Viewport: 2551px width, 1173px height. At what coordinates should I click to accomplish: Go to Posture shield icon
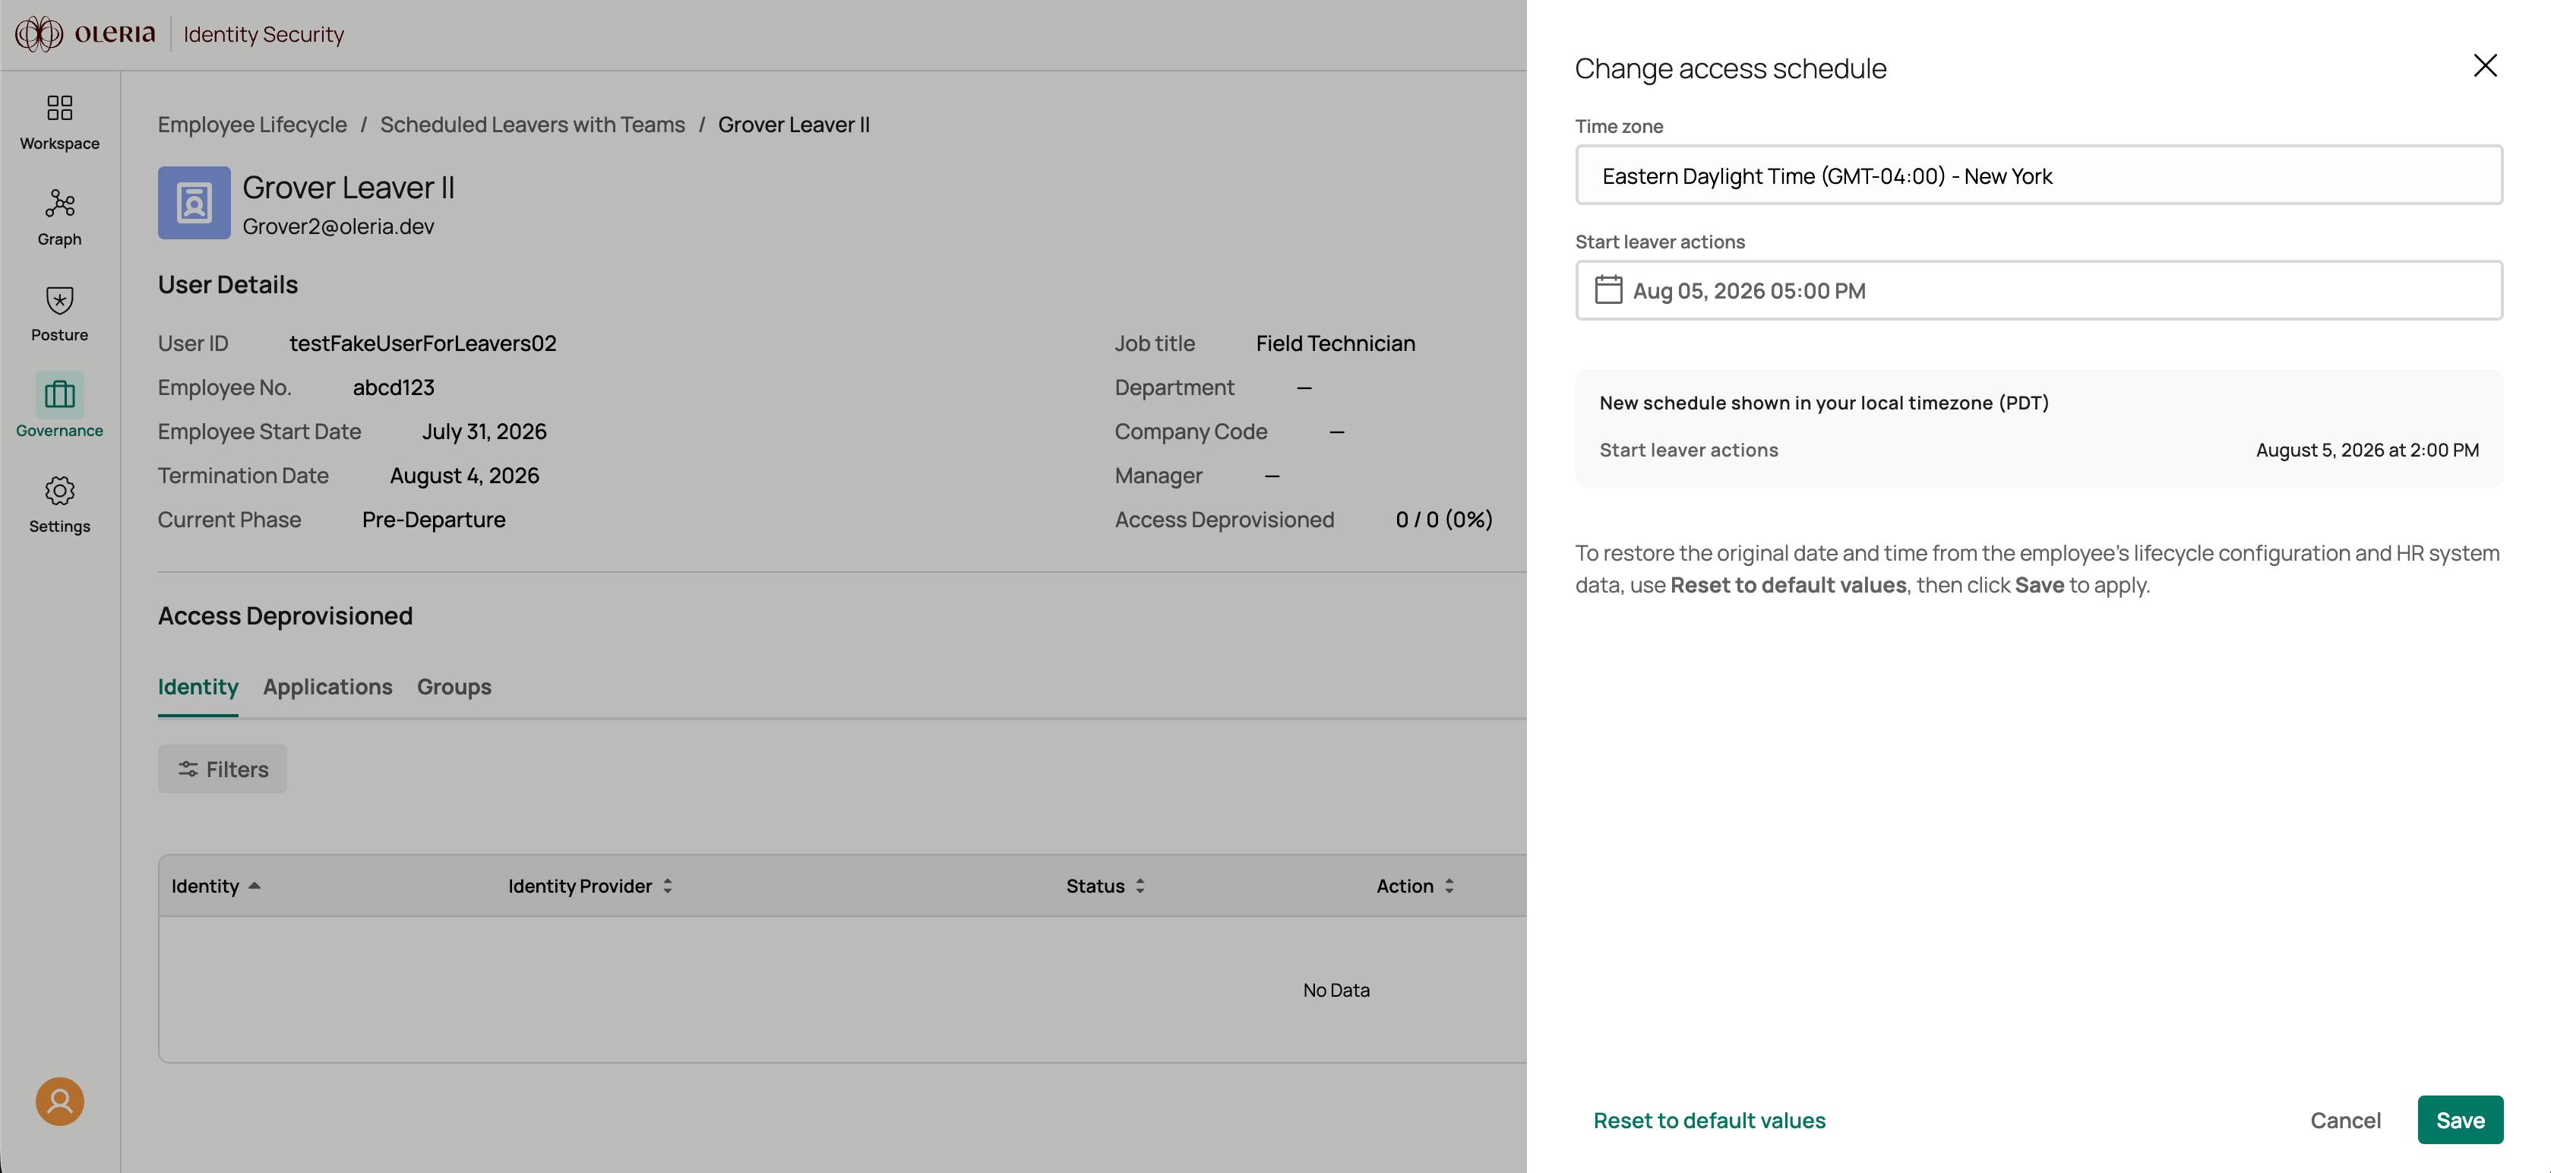tap(59, 300)
